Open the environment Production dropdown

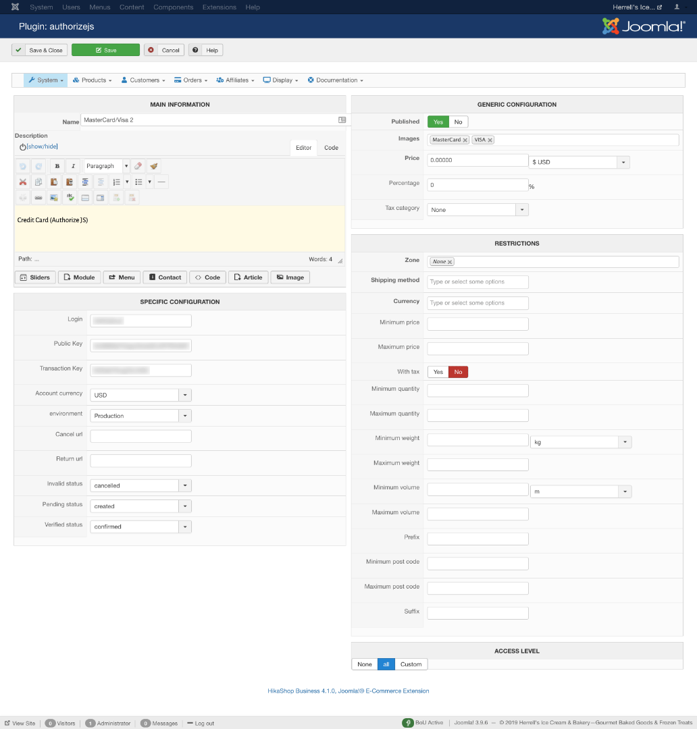[140, 416]
